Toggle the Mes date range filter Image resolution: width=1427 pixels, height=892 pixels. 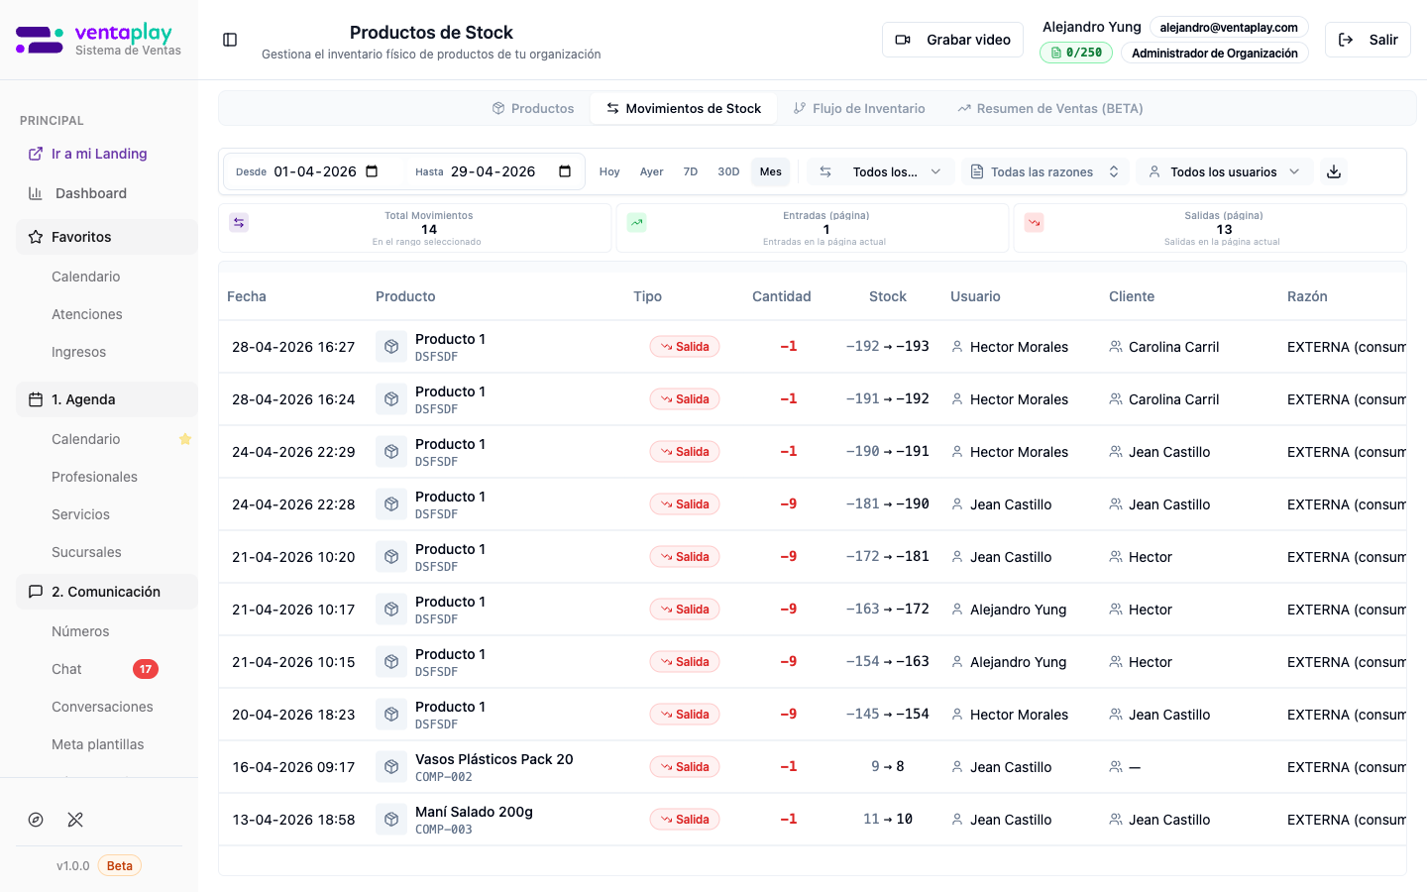coord(770,170)
